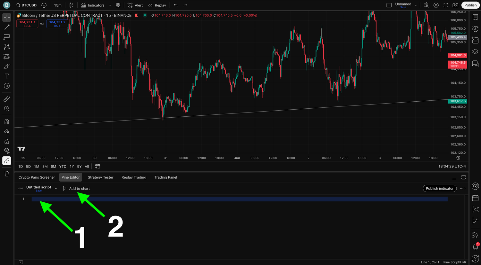Click the trash remove objects icon
Image resolution: width=481 pixels, height=265 pixels.
coord(7,174)
